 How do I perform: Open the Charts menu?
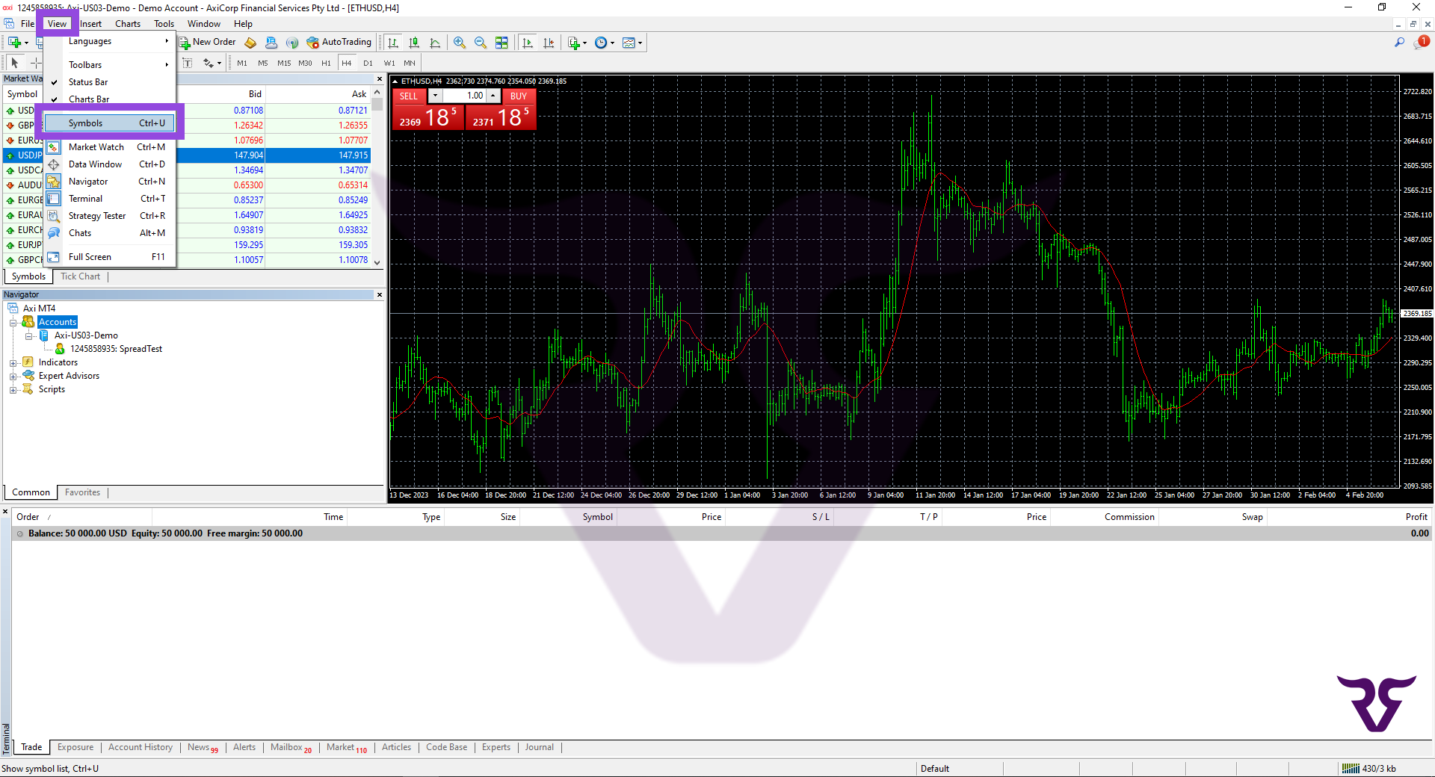pyautogui.click(x=128, y=23)
